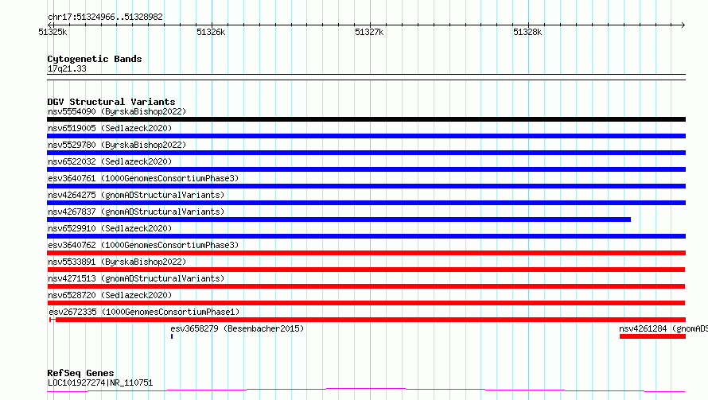Click the red nsv4271513 variant bar
Image resolution: width=708 pixels, height=400 pixels.
[366, 286]
